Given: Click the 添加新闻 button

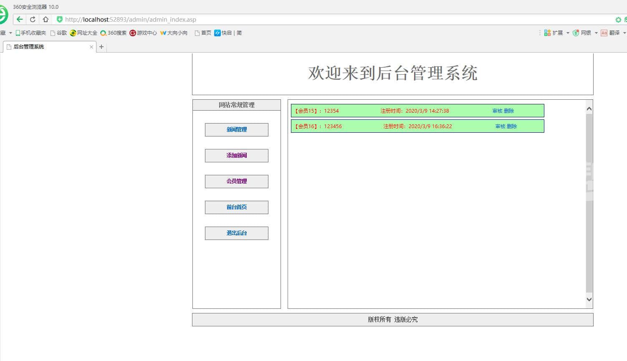Looking at the screenshot, I should pos(236,156).
